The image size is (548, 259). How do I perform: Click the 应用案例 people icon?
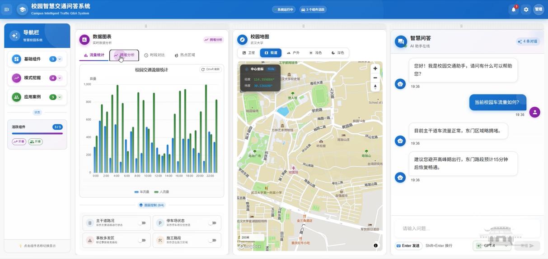tap(17, 97)
